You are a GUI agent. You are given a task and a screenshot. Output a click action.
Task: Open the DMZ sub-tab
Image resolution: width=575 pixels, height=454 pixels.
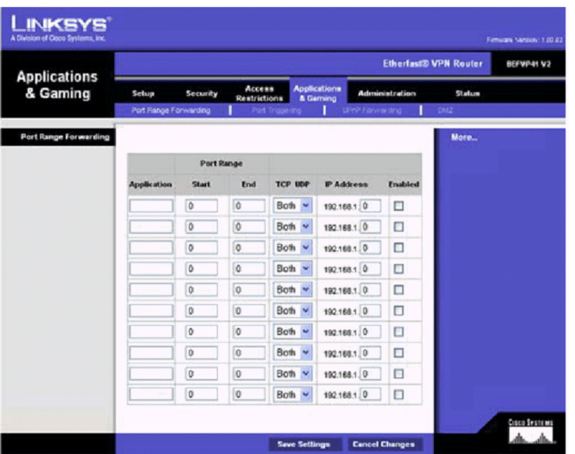pos(445,110)
